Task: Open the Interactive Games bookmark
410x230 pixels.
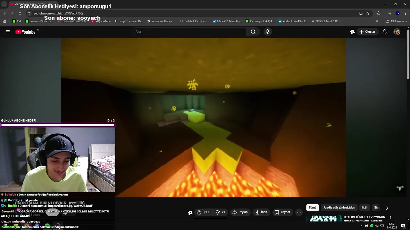Action: click(x=160, y=21)
